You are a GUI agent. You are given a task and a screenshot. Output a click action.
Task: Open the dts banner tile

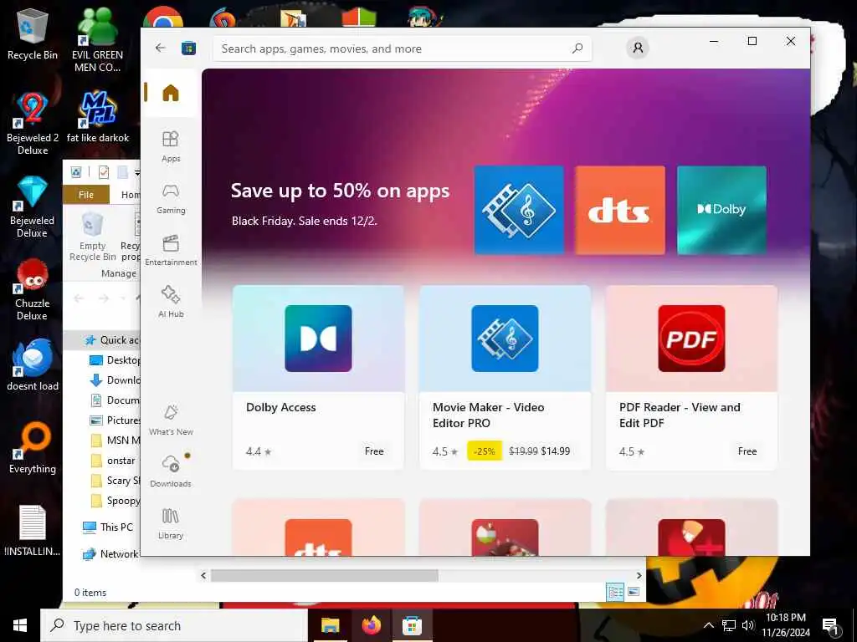click(620, 210)
